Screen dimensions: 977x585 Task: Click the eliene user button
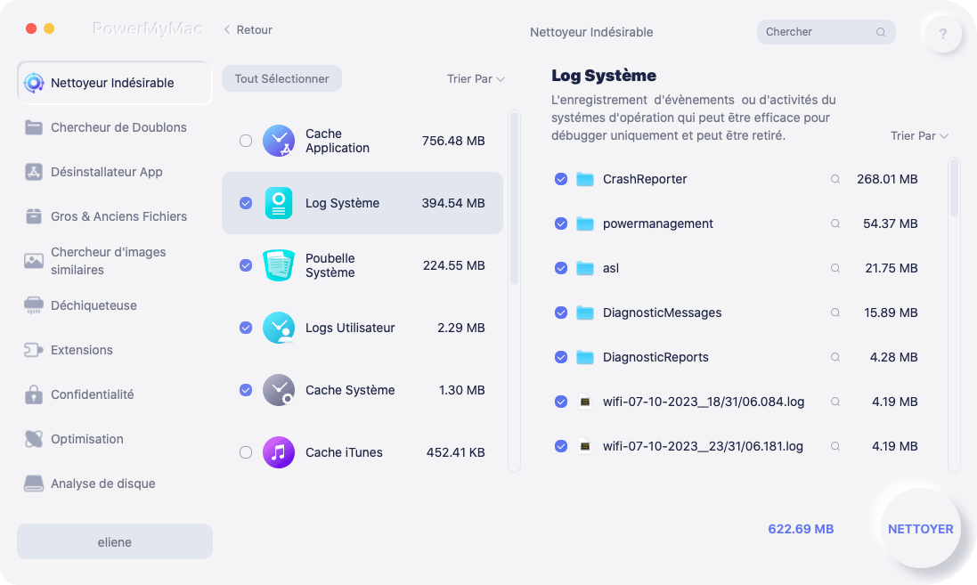(x=115, y=541)
